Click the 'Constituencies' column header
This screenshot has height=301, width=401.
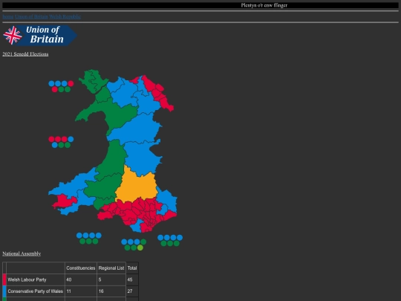81,268
